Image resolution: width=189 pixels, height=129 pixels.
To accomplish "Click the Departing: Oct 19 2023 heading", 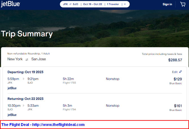I will [x=25, y=72].
